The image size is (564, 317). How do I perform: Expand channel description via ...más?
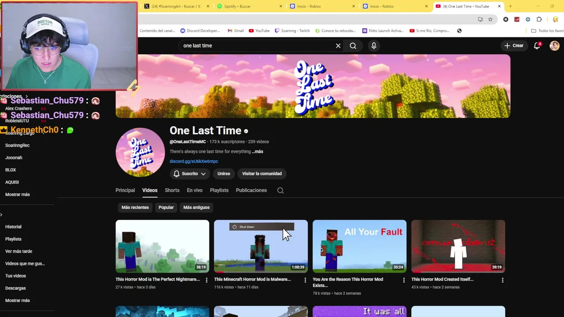[257, 151]
